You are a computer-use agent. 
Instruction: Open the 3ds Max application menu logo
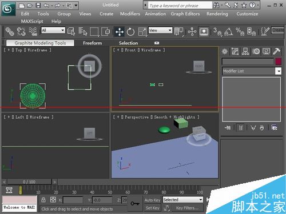(9, 9)
